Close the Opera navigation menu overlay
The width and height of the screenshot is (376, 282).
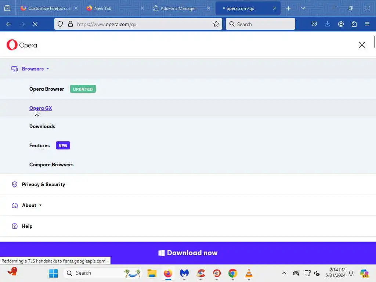[362, 45]
